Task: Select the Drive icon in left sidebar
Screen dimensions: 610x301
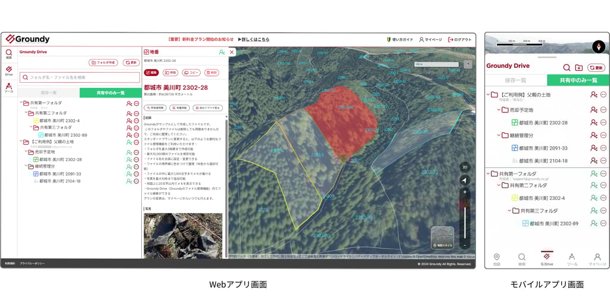Action: 8,71
